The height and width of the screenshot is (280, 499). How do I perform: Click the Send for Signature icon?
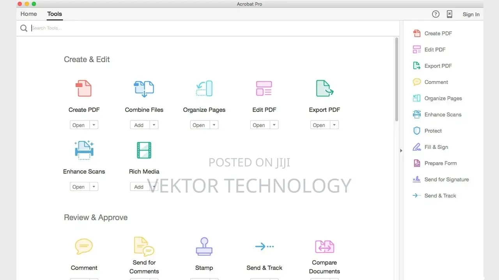[x=417, y=180]
